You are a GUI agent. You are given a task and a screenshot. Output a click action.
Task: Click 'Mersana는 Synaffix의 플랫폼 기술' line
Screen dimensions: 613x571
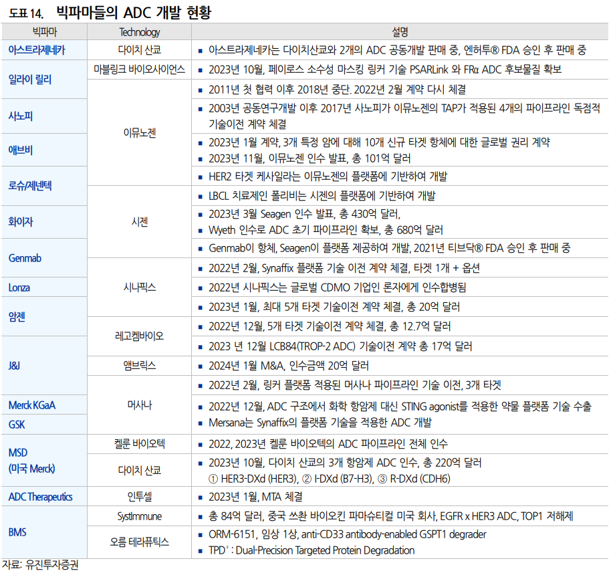320,423
